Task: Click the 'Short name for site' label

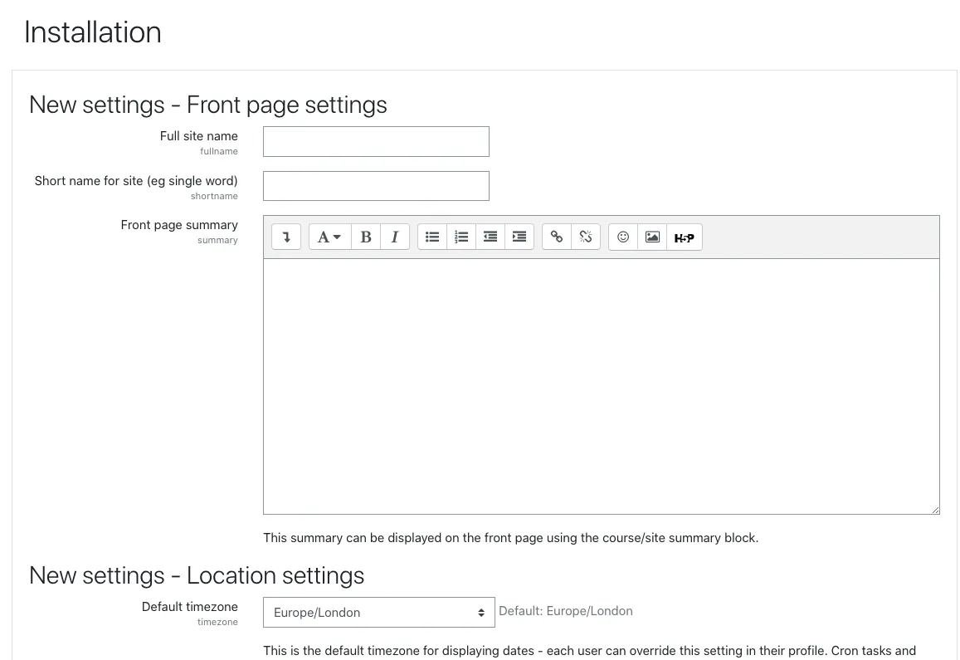Action: click(136, 181)
